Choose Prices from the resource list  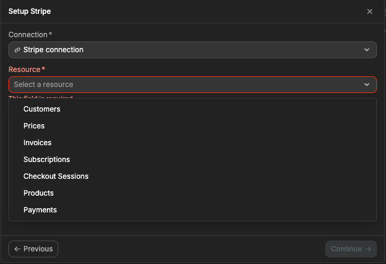coord(193,126)
